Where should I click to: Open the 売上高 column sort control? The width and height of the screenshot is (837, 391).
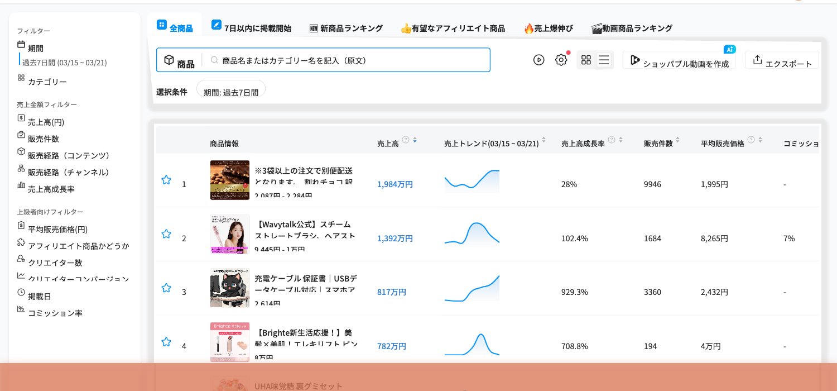[415, 141]
